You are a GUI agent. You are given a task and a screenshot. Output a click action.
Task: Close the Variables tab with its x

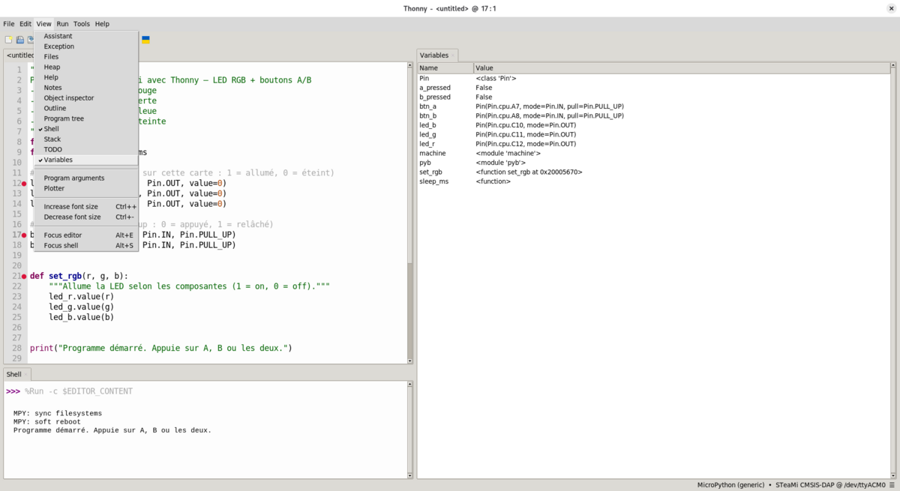[x=453, y=55]
